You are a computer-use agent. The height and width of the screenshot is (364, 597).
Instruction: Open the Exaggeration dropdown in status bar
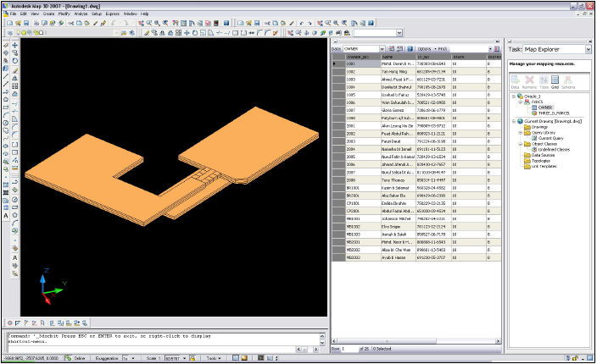[x=133, y=358]
